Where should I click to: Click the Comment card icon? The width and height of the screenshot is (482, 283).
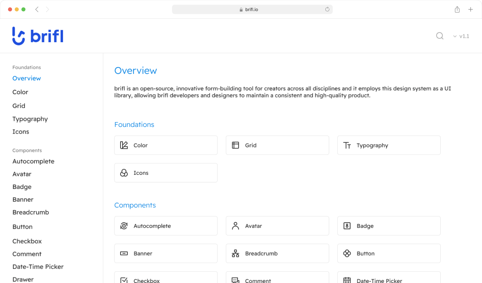point(236,280)
